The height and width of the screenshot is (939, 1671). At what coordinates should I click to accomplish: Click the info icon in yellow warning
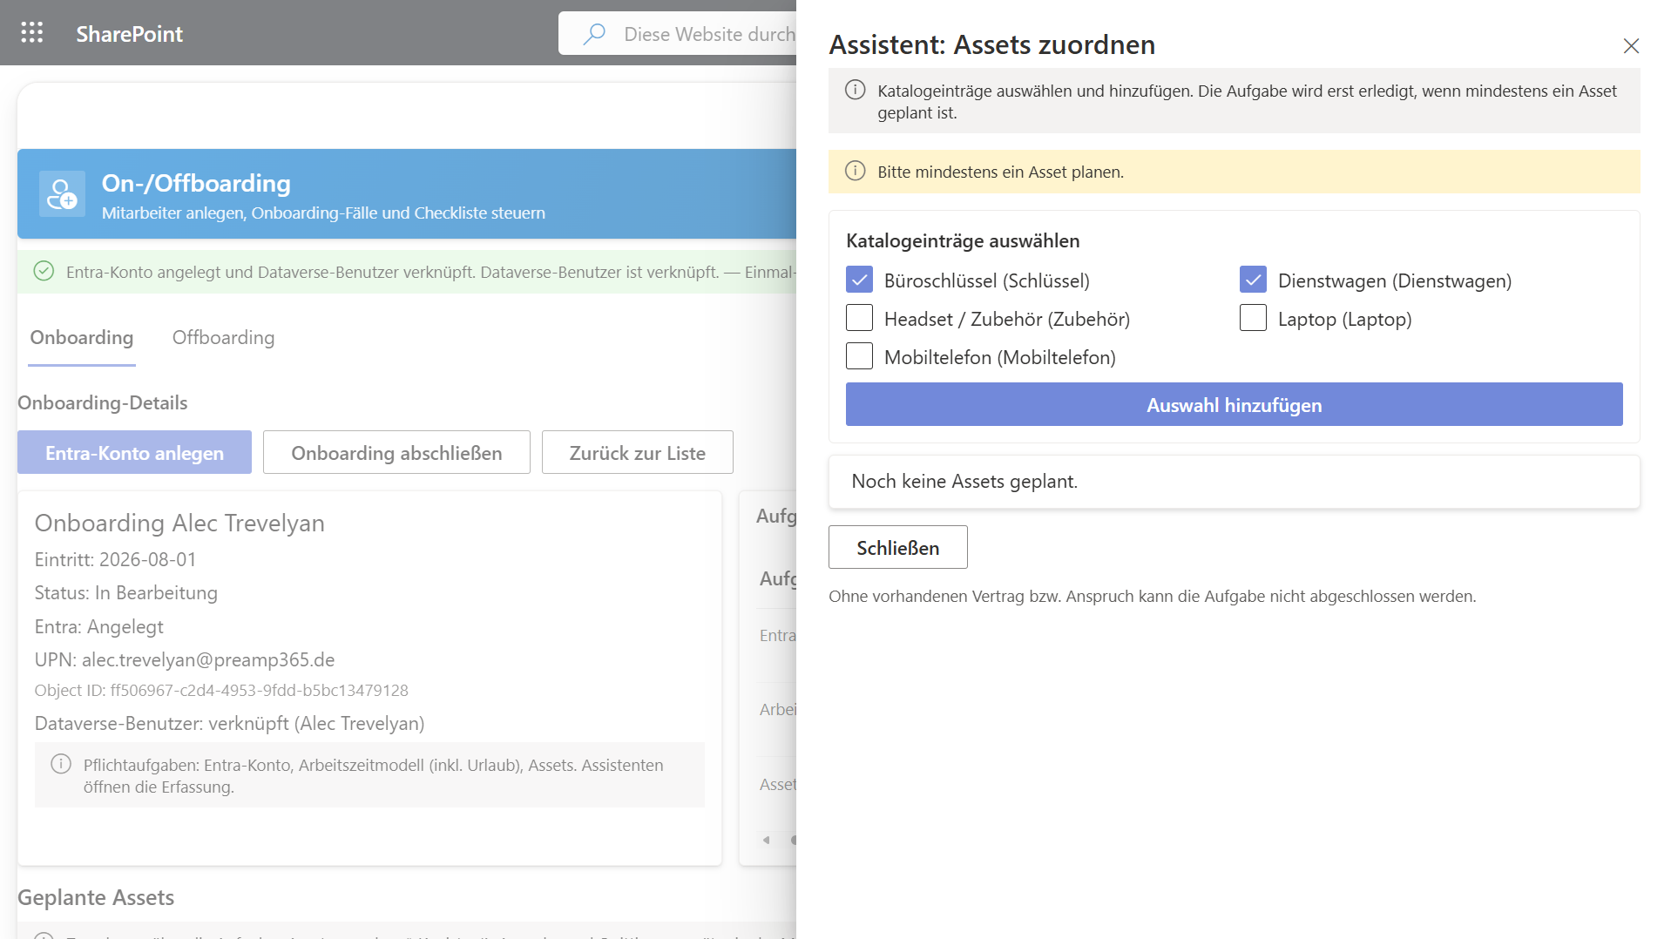point(856,171)
